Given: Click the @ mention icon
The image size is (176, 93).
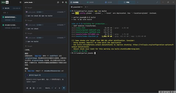Looking at the screenshot, I should (27, 88).
